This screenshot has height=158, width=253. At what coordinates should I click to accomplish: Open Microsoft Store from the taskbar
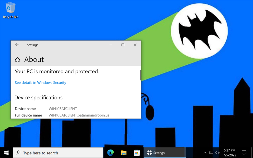click(137, 153)
